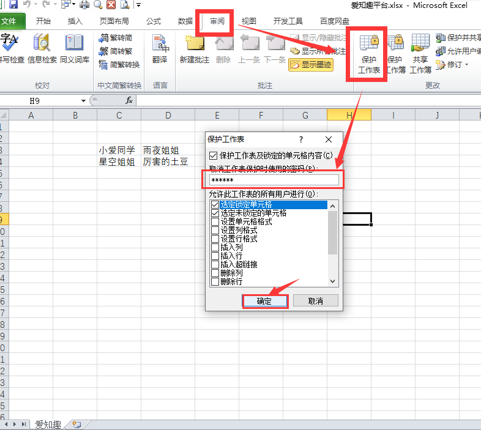This screenshot has width=481, height=430.
Task: Check 删除列 option
Action: 215,273
